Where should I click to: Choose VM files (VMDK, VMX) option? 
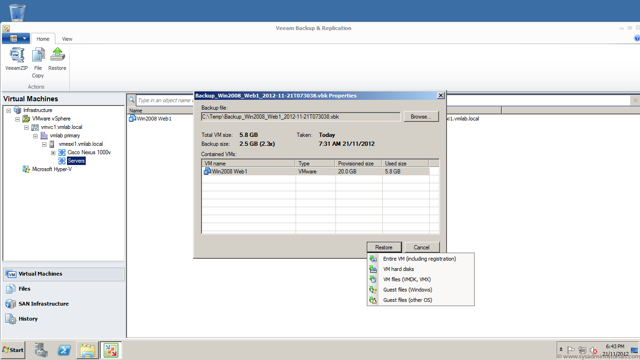[421, 279]
